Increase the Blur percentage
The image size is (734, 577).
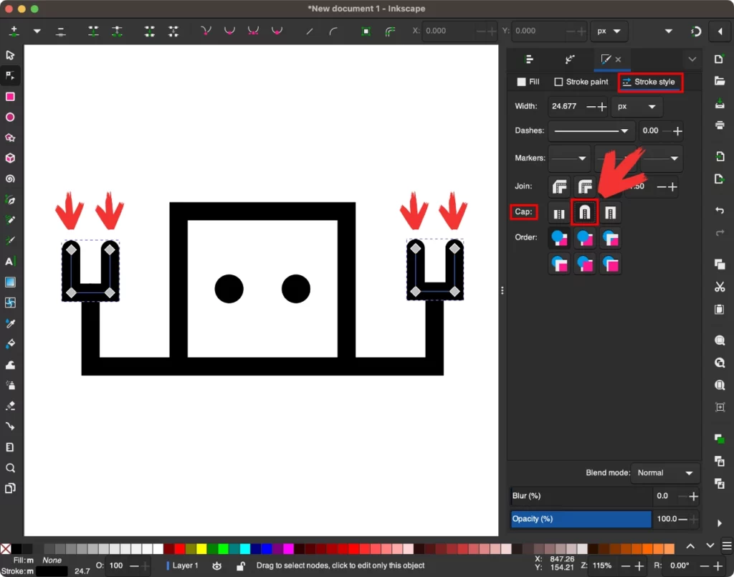[x=693, y=496]
